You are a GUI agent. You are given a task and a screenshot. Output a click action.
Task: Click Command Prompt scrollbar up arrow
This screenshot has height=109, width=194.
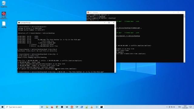pyautogui.click(x=115, y=25)
